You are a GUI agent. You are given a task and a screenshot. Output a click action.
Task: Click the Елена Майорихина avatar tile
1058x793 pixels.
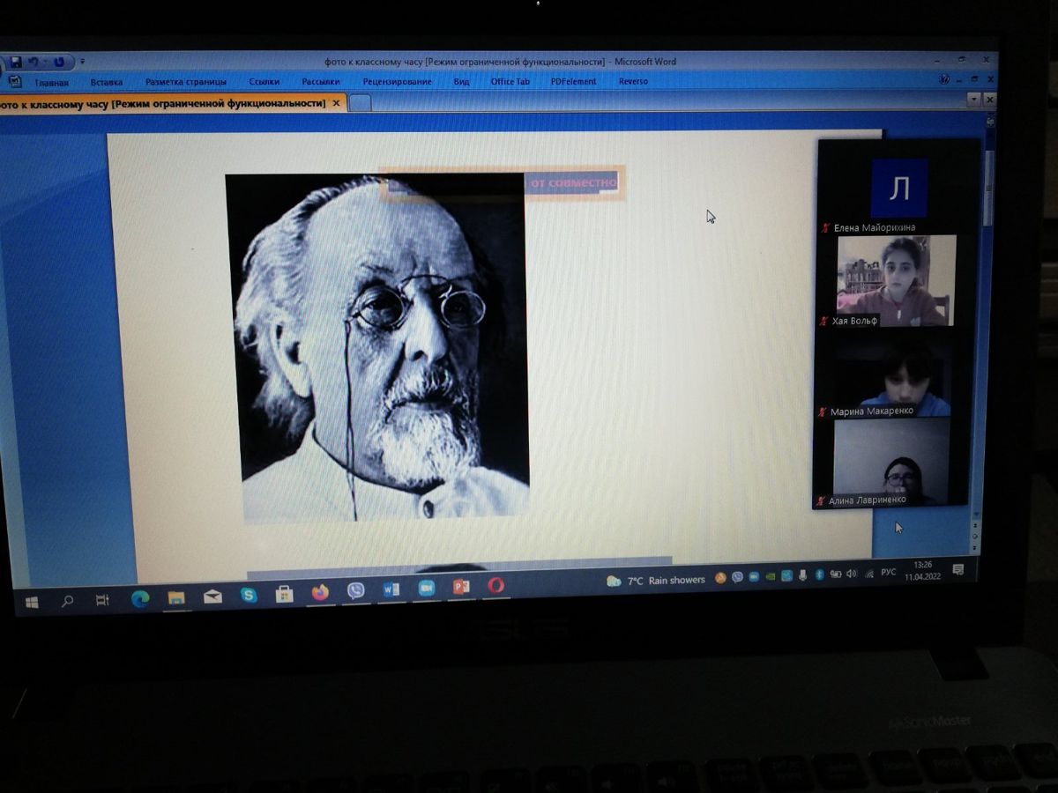tap(899, 188)
